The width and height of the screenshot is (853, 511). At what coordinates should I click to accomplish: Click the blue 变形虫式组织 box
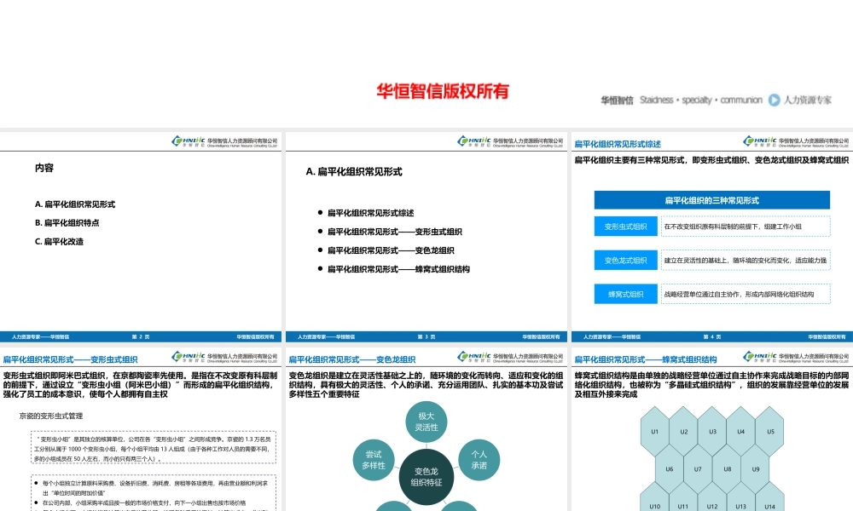click(625, 227)
